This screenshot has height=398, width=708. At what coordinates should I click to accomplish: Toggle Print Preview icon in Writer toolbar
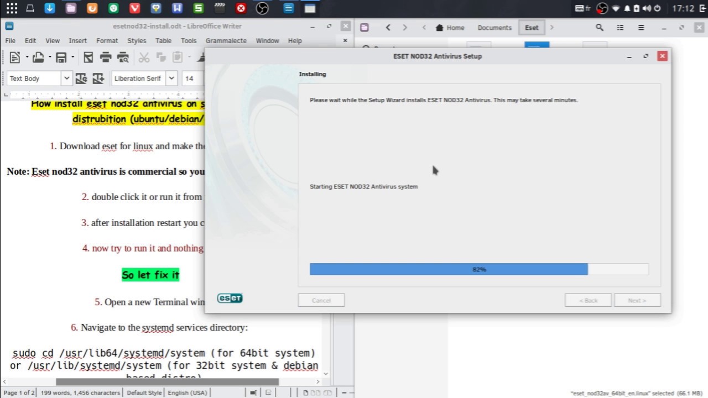[123, 57]
